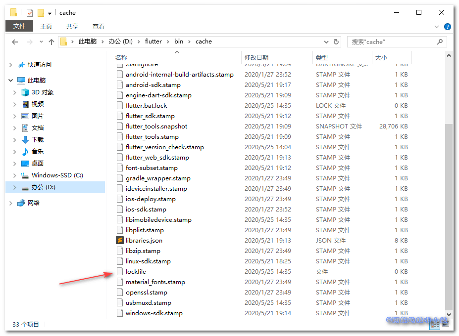Click 此电脑 in address breadcrumb

point(88,42)
